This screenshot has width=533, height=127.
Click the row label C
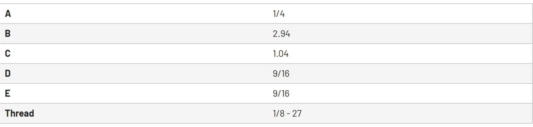point(8,54)
